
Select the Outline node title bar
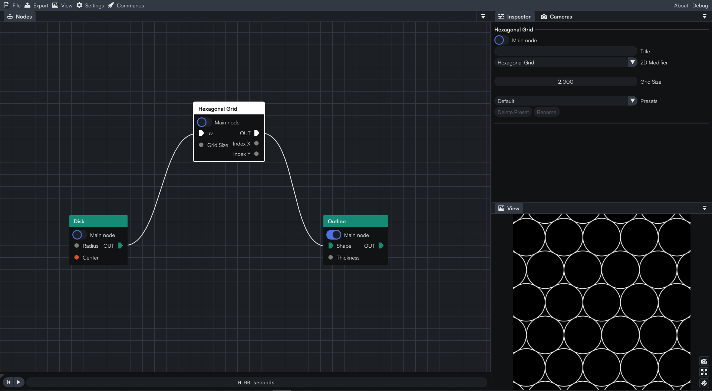pos(356,221)
